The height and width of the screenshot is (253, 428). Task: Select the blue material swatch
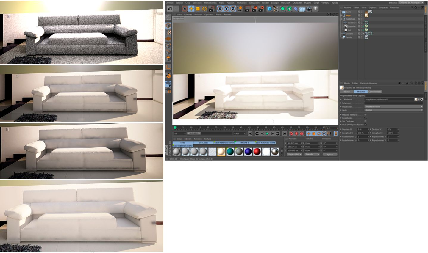pyautogui.click(x=248, y=152)
